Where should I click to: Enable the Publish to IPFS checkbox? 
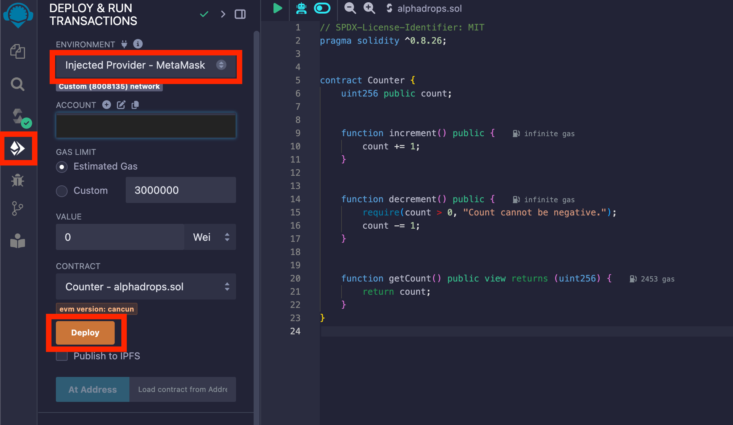point(61,356)
